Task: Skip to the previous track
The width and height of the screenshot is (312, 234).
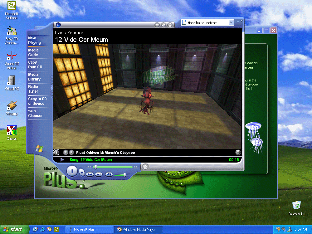Action: coord(90,174)
